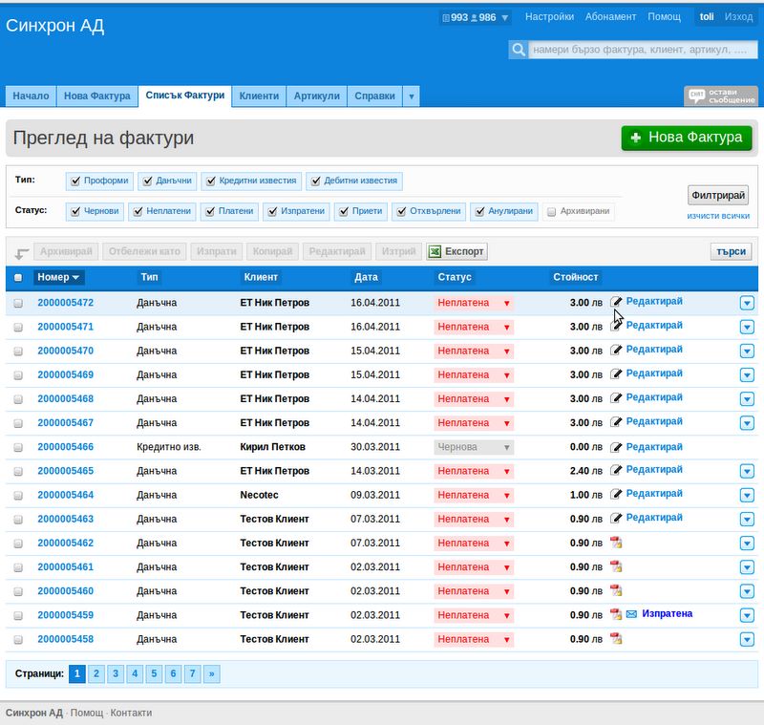The width and height of the screenshot is (764, 725).
Task: Click the изчисти всички link
Action: pos(718,216)
